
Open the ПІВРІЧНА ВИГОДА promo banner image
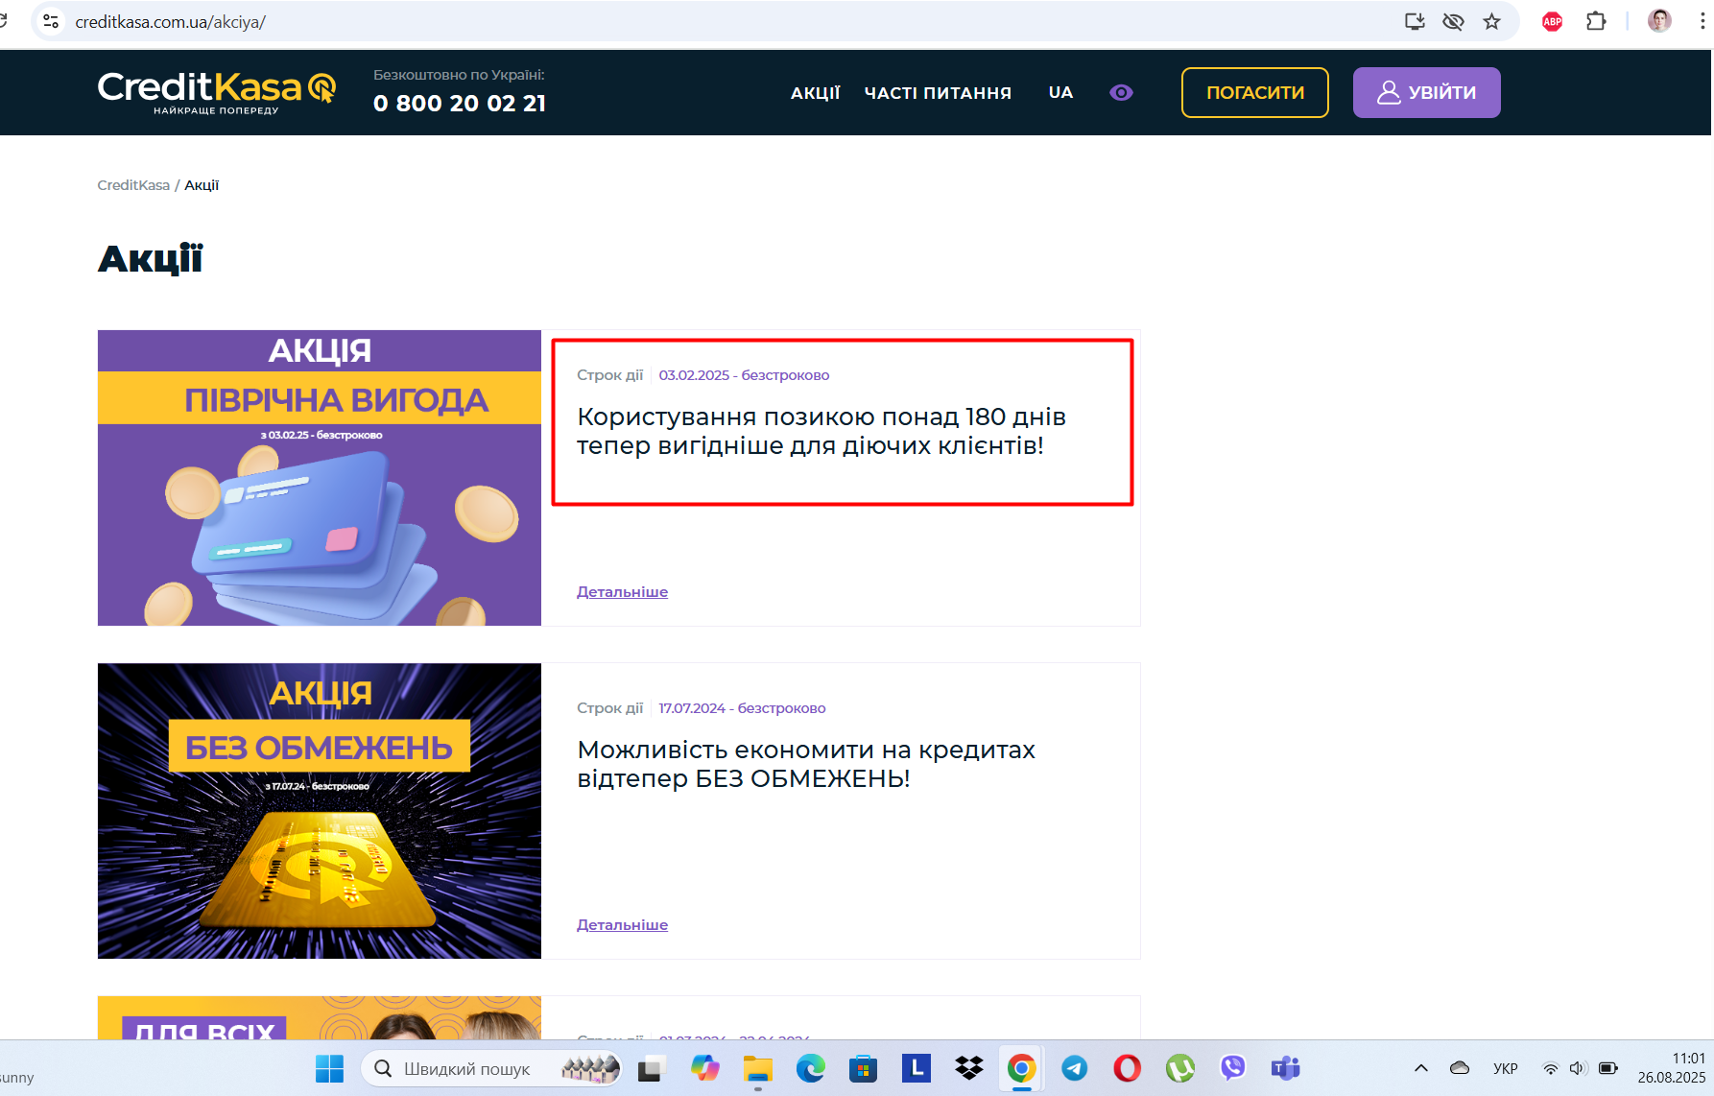tap(320, 478)
